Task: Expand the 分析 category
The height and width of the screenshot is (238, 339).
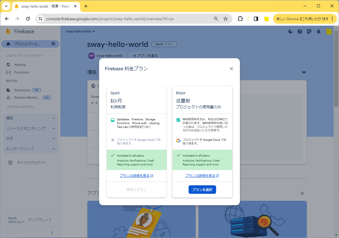Action: click(x=30, y=138)
